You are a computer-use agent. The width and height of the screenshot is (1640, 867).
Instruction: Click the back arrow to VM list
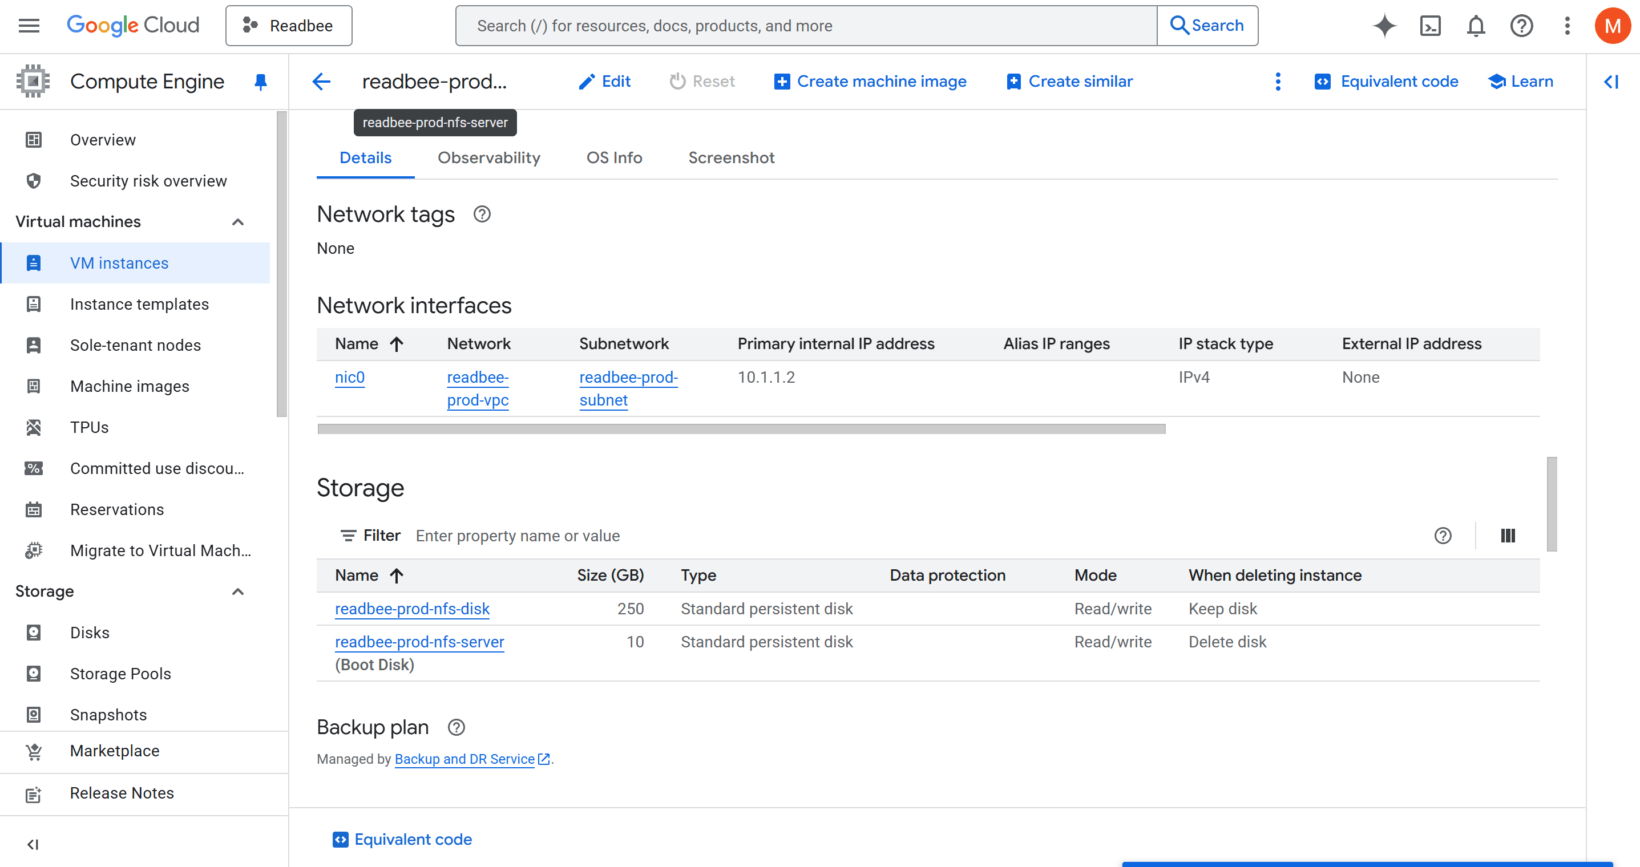[321, 82]
